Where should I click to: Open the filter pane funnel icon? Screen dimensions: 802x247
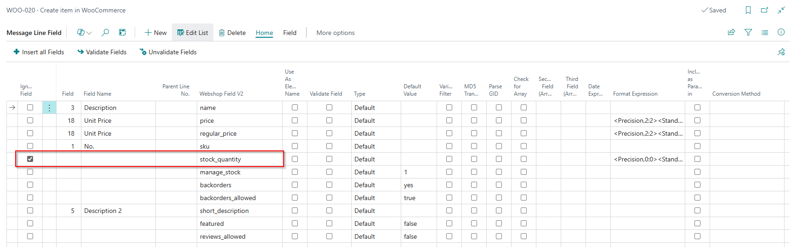748,32
